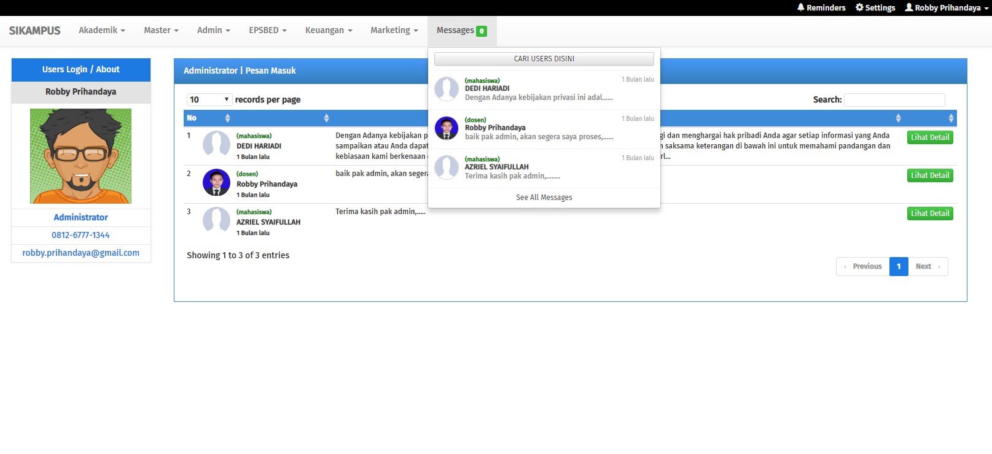The image size is (992, 454).
Task: Open the Robby Prihandaya user menu
Action: pos(947,8)
